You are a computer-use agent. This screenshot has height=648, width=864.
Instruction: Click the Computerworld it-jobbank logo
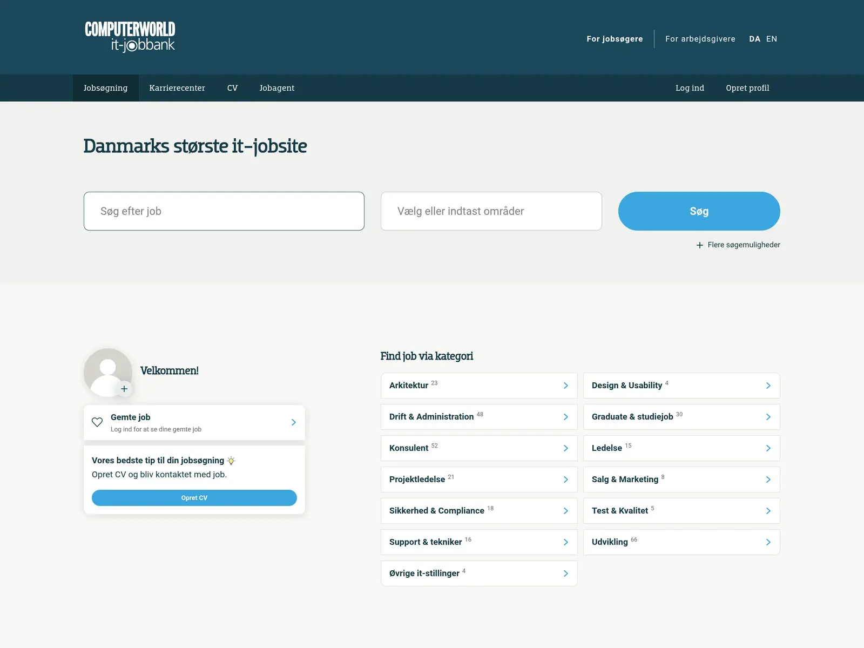pos(130,37)
